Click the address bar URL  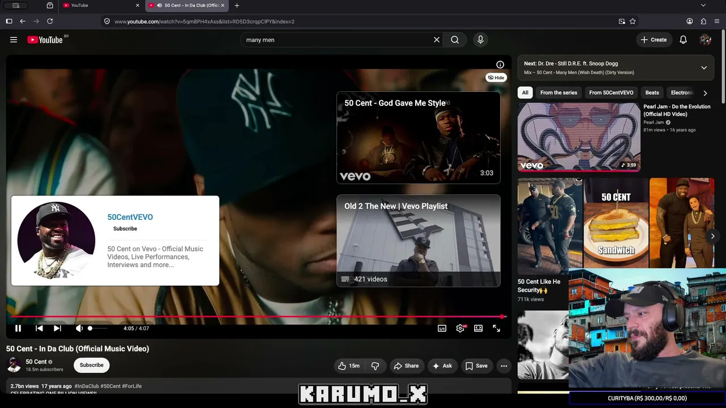204,22
